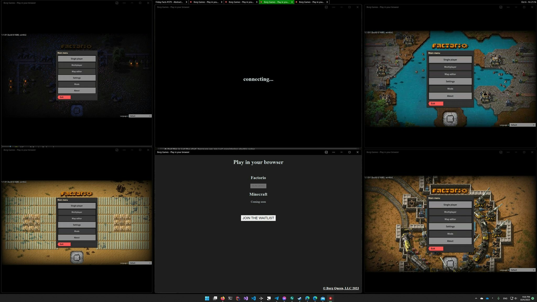Screen dimensions: 537x302
Task: Open Messenger from the taskbar
Action: click(x=284, y=298)
